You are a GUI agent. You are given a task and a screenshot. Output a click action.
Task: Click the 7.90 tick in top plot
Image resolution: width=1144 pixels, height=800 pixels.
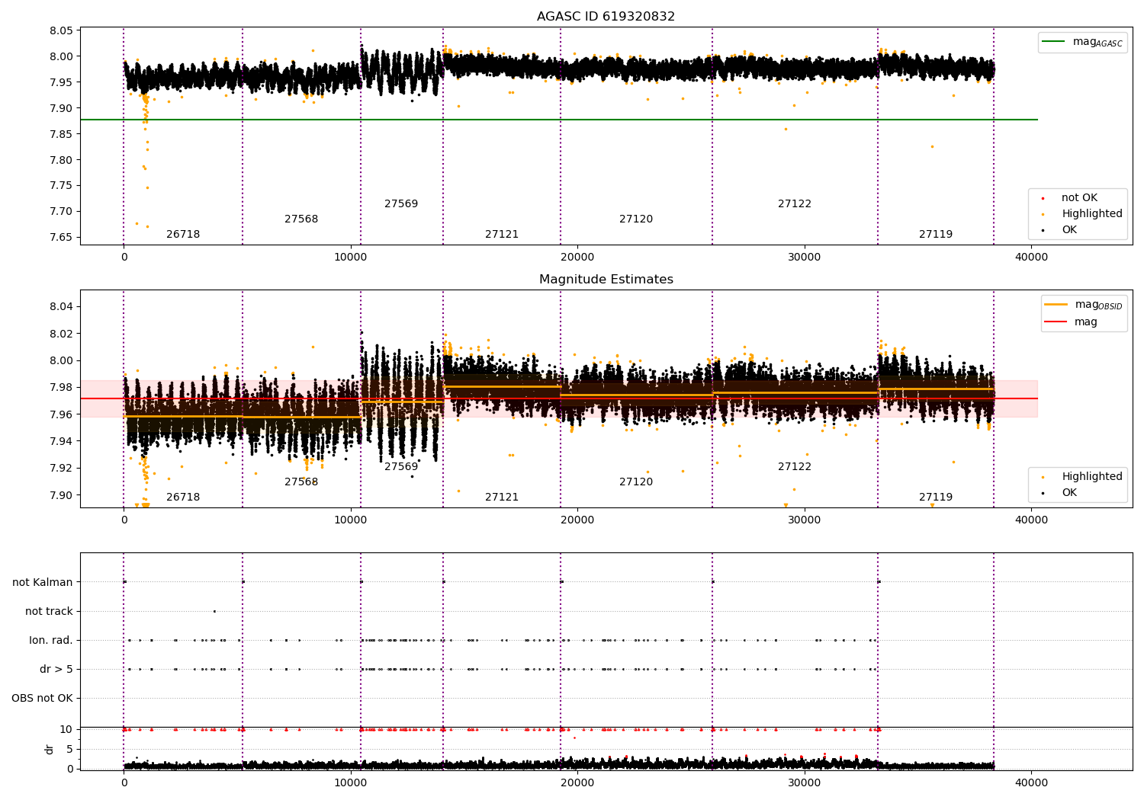click(x=61, y=108)
